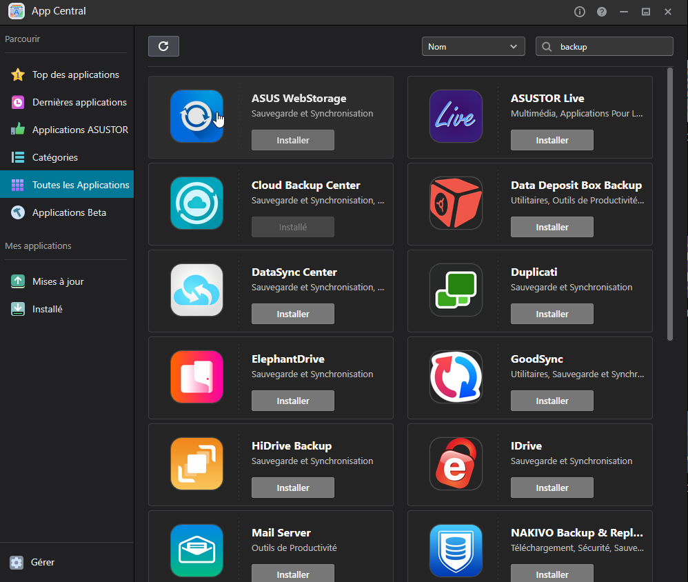Click the refresh button in toolbar
The image size is (688, 582).
tap(163, 46)
